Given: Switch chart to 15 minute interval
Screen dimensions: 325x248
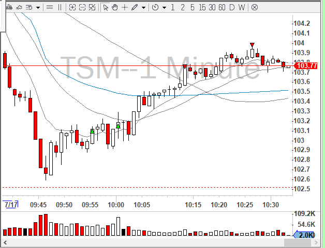Looking at the screenshot, I should 202,8.
